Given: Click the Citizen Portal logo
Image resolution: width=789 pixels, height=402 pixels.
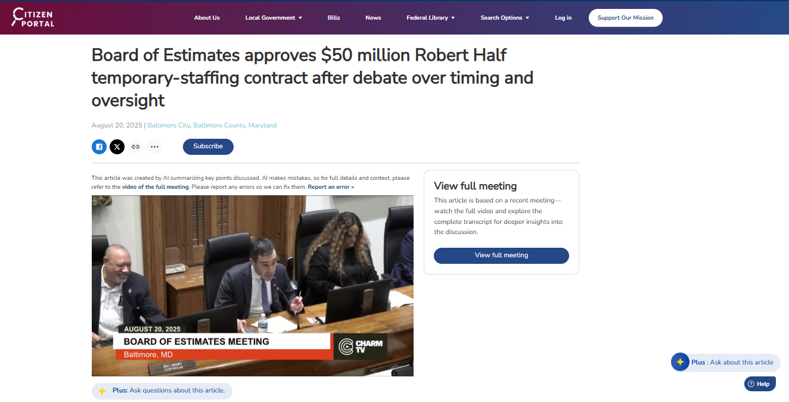Looking at the screenshot, I should [x=33, y=18].
